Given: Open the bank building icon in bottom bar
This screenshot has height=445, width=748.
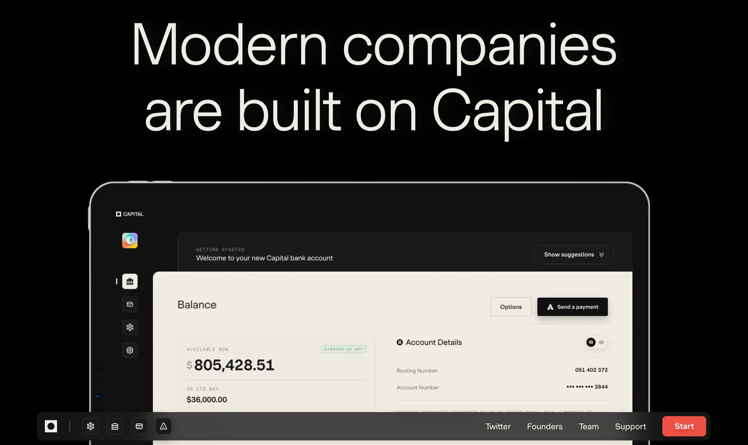Looking at the screenshot, I should click(x=115, y=426).
